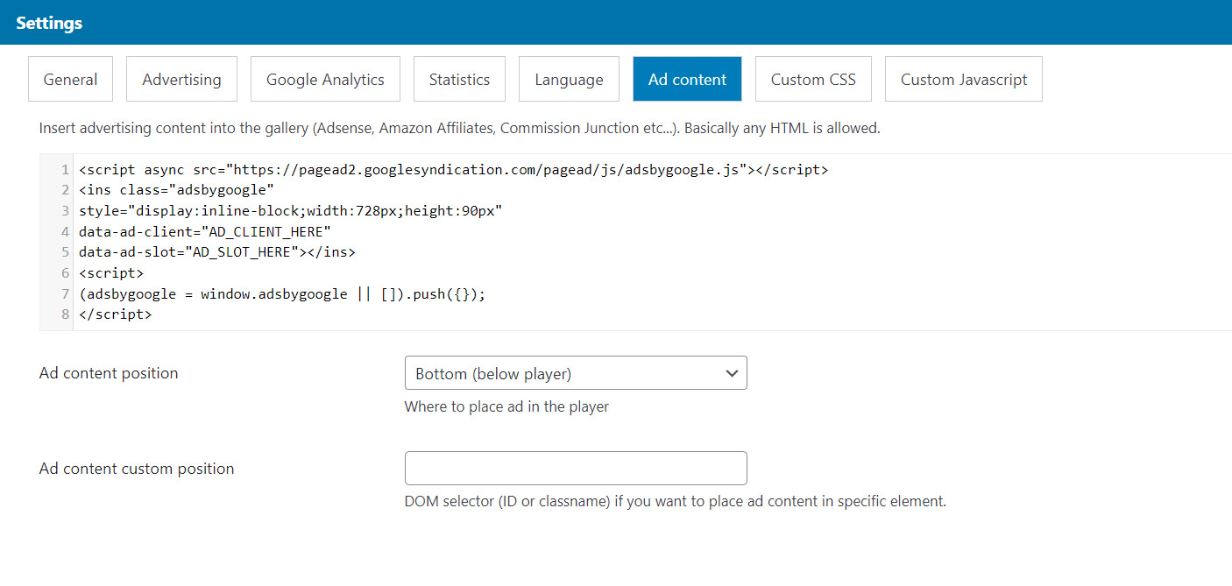Switch to the Custom CSS tab
Image resolution: width=1232 pixels, height=586 pixels.
click(813, 80)
